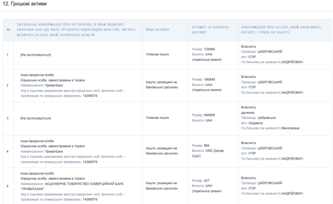The width and height of the screenshot is (333, 204).
Task: Click the first name "Людмила"
Action: [x=256, y=123]
